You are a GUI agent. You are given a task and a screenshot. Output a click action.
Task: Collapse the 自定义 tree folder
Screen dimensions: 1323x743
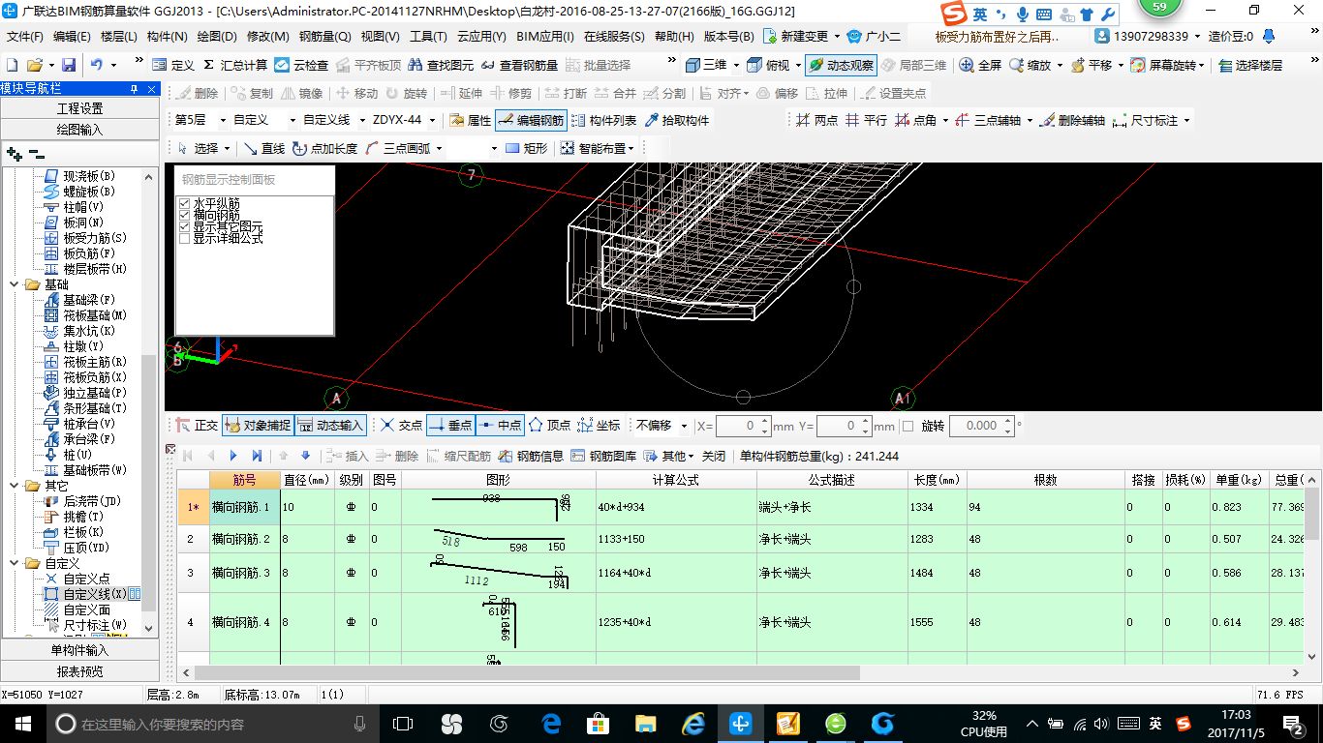click(15, 563)
